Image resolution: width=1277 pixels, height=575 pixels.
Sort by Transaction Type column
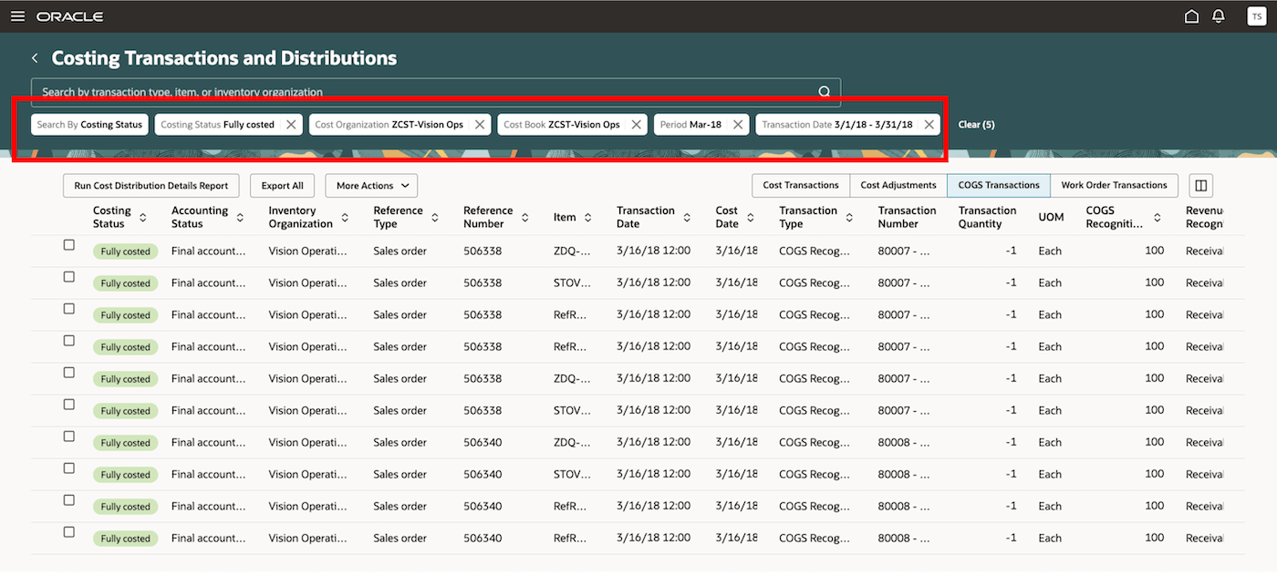tap(849, 218)
